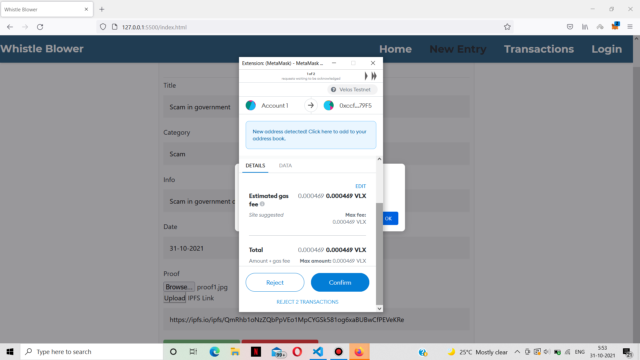
Task: Click the page reload icon
Action: click(40, 27)
